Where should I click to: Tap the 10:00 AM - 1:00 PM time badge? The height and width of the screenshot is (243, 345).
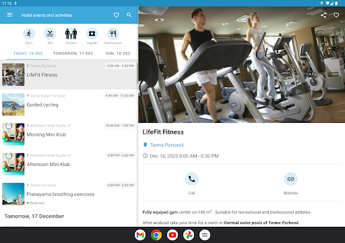(119, 126)
